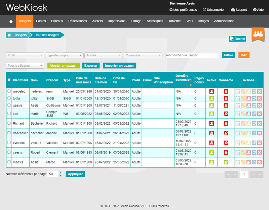Open the home icon in the navigation bar

point(11,21)
